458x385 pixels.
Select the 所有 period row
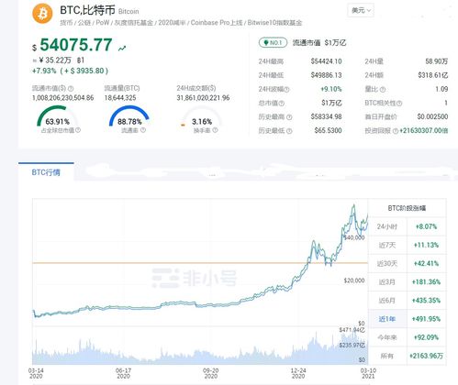click(408, 356)
